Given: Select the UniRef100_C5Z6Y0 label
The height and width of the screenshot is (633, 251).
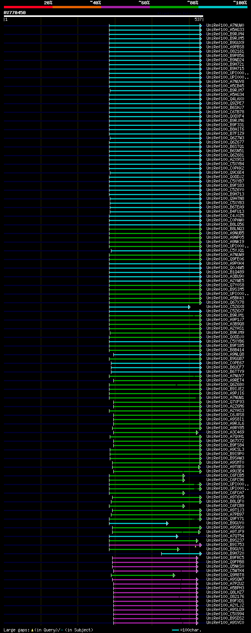Looking at the screenshot, I should (x=225, y=190).
